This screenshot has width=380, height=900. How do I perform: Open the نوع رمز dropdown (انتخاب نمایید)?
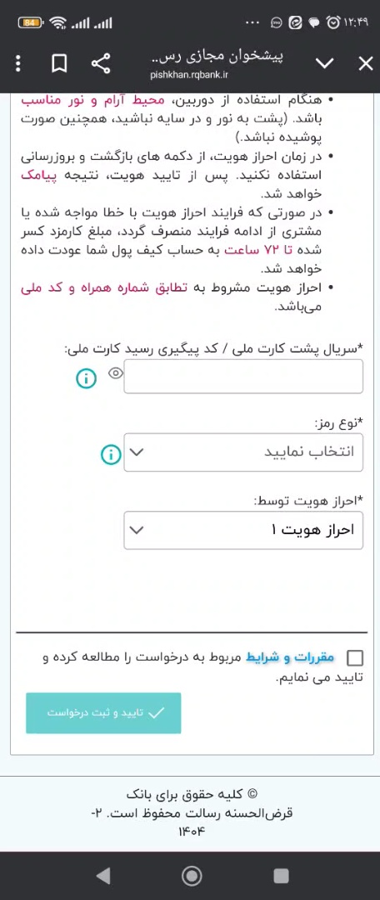(x=243, y=452)
